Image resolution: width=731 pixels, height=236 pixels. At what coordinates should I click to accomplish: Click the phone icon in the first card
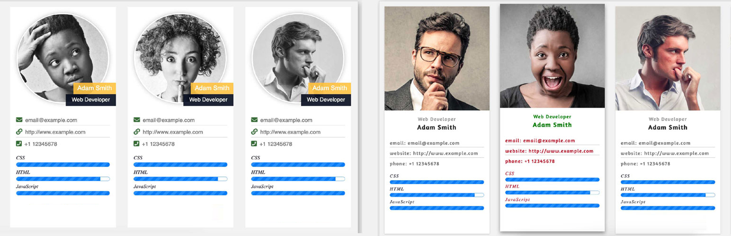pyautogui.click(x=19, y=143)
